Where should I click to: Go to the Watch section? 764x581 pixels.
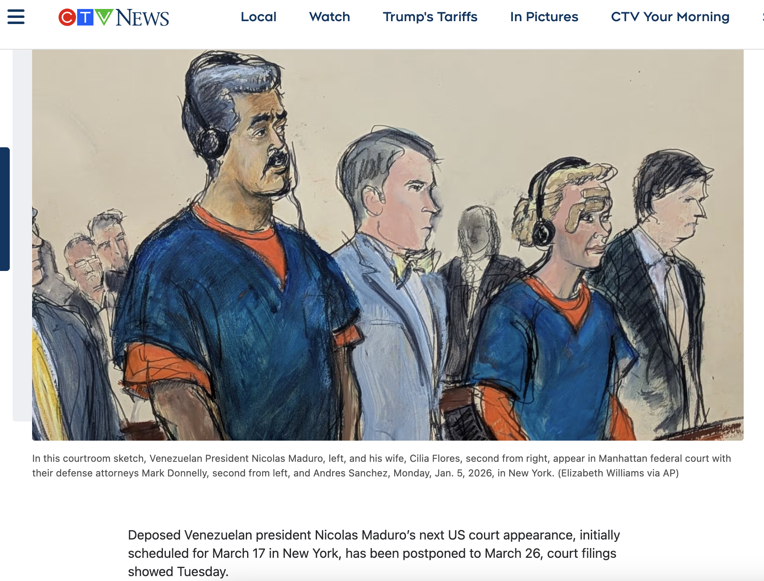(330, 17)
